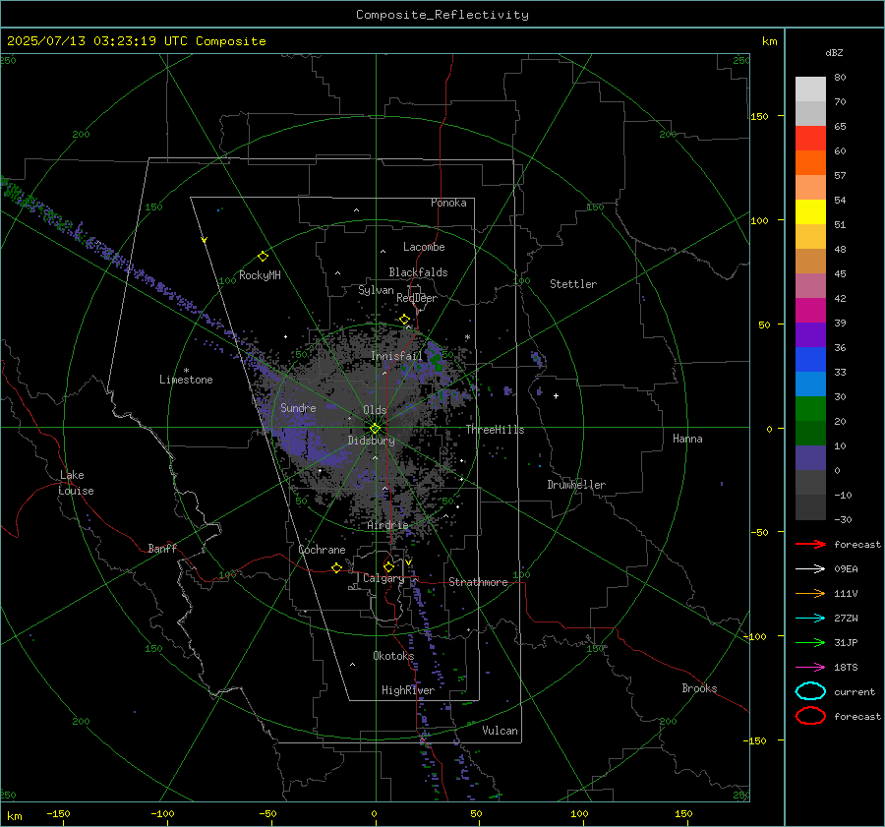885x827 pixels.
Task: Select the Stettler label
Action: pyautogui.click(x=573, y=284)
